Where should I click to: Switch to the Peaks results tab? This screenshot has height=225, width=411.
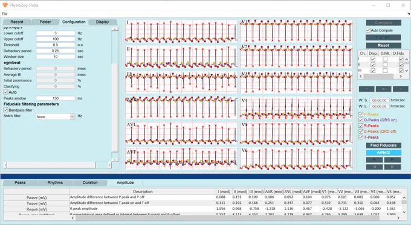(x=20, y=183)
